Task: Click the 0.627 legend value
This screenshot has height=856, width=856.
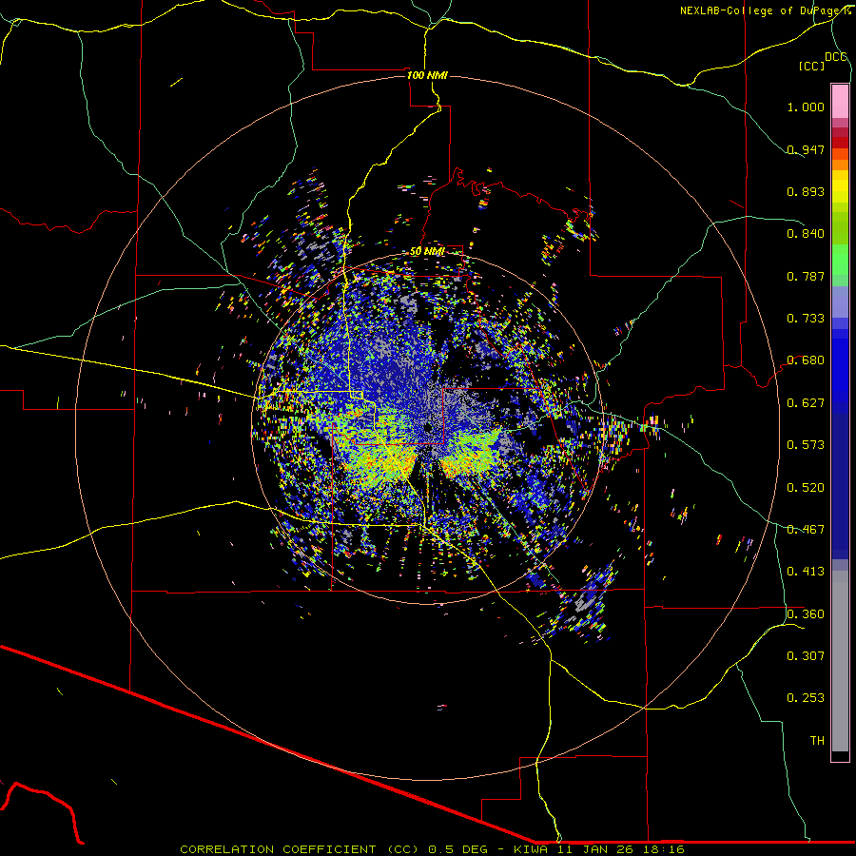Action: point(806,403)
